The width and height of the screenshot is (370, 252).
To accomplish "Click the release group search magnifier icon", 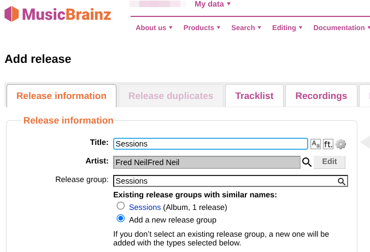I will pyautogui.click(x=342, y=181).
